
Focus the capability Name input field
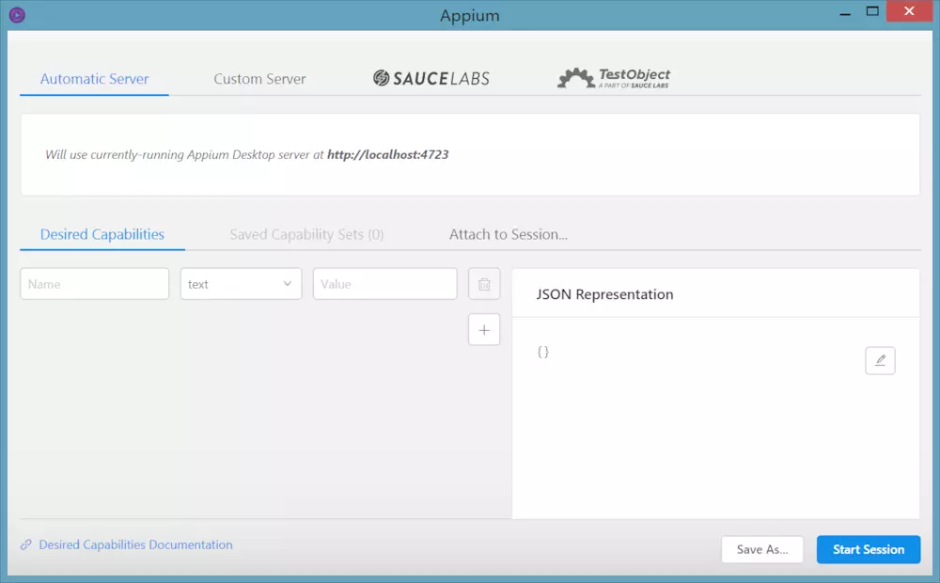95,284
